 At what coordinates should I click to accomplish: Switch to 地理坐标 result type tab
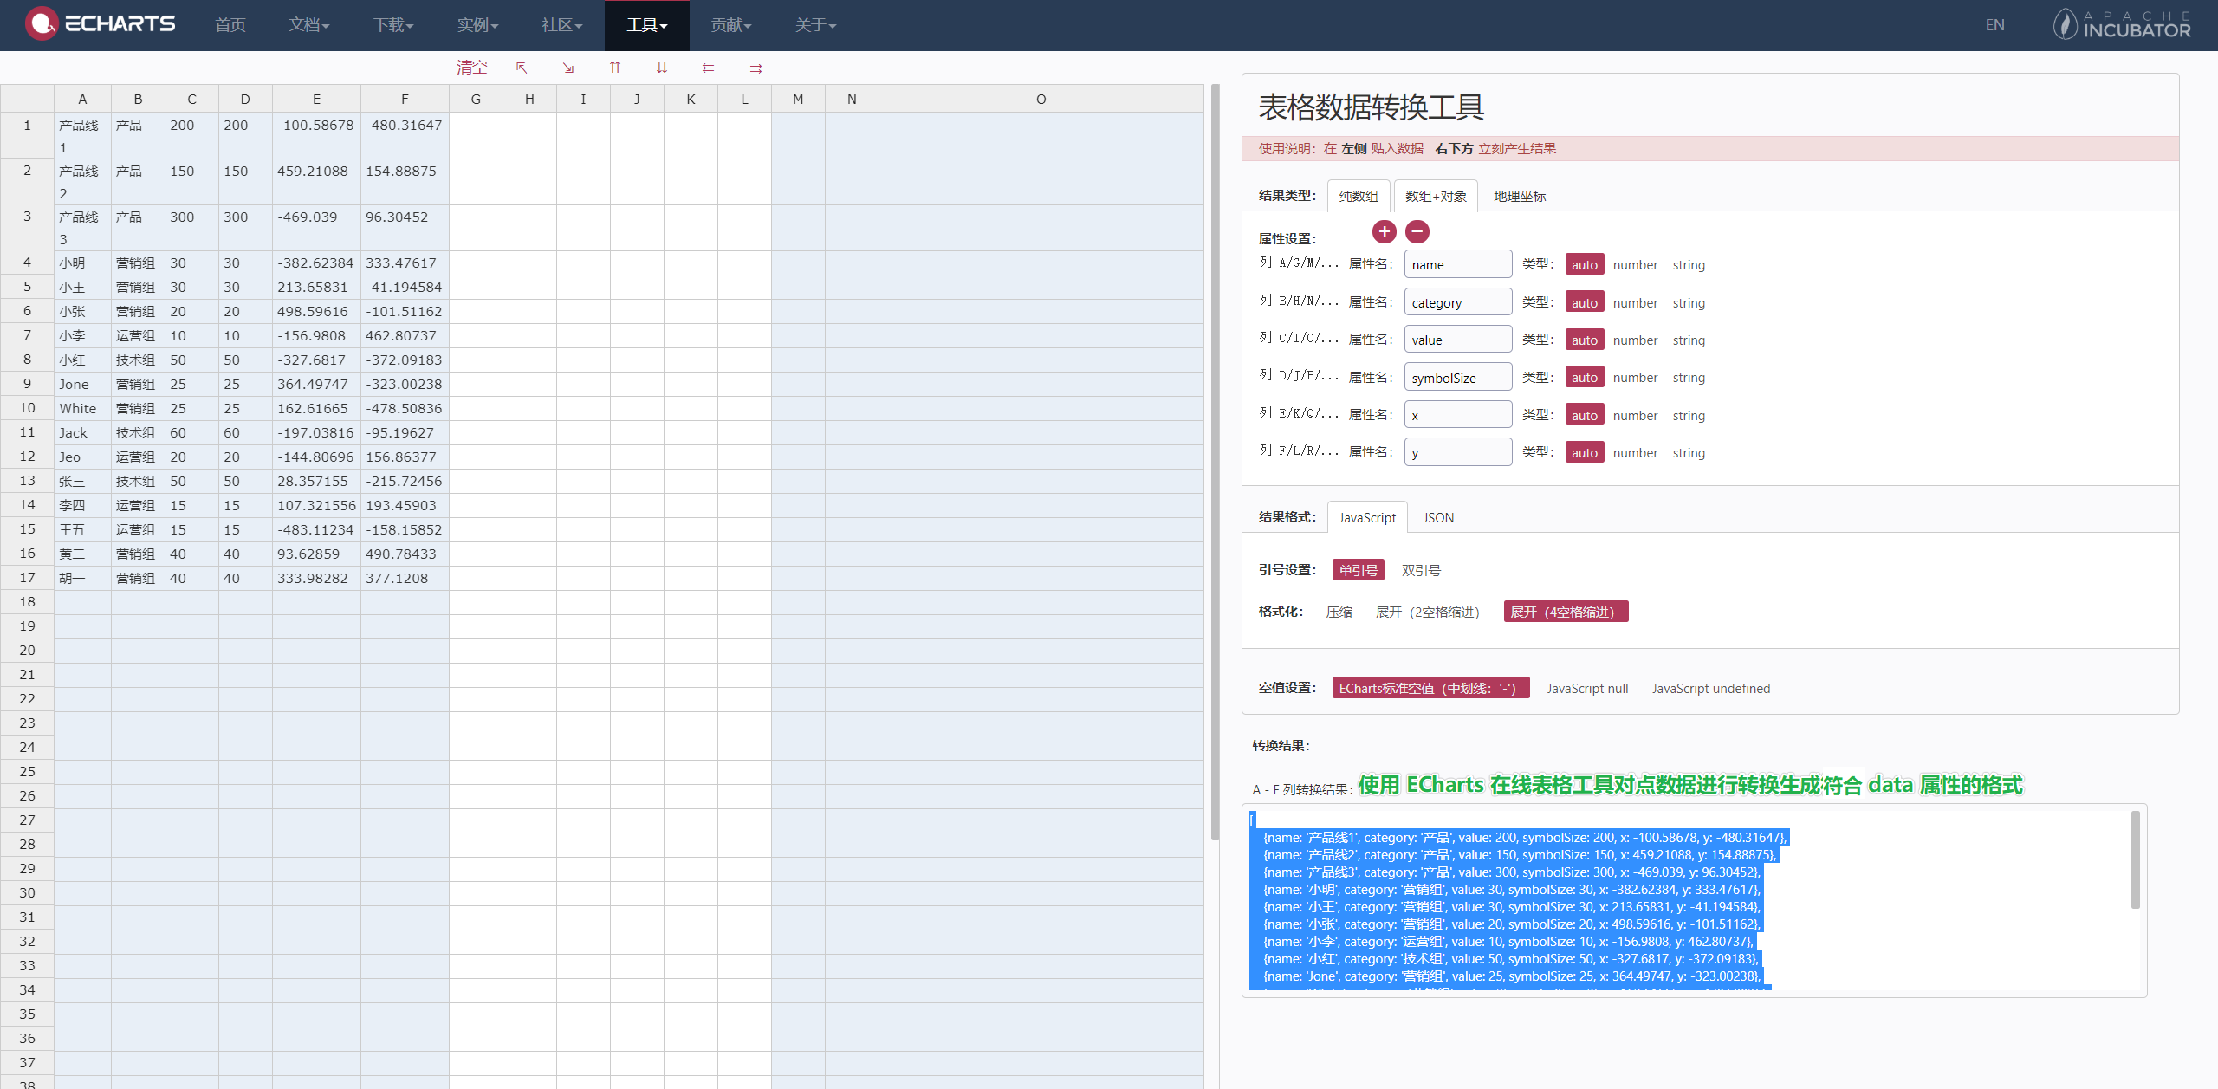(1520, 196)
